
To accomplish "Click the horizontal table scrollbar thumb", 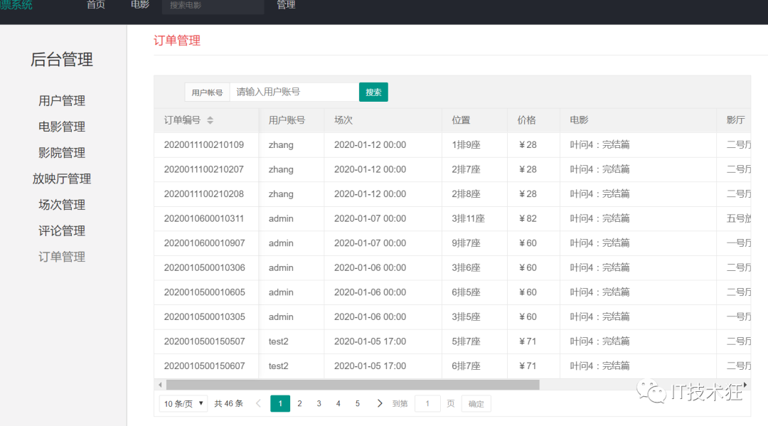I will click(x=353, y=385).
